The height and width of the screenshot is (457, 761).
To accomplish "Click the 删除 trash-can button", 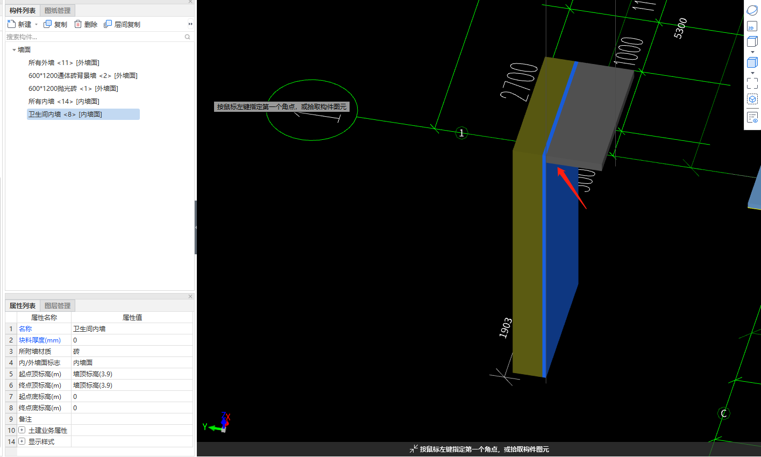I will pyautogui.click(x=86, y=24).
